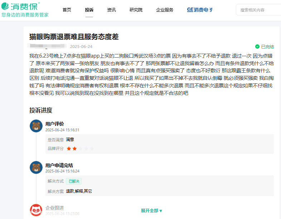The width and height of the screenshot is (281, 219).
Task: Click the 品牌评分 label
Action: 55,149
